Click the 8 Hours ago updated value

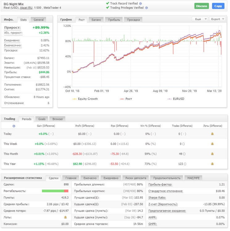(41, 97)
